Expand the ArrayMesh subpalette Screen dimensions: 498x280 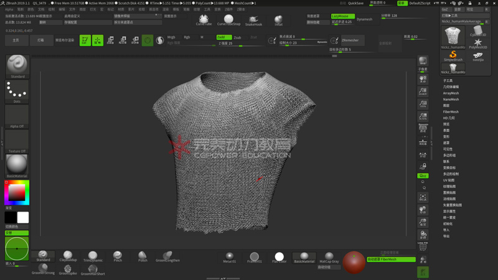(451, 93)
